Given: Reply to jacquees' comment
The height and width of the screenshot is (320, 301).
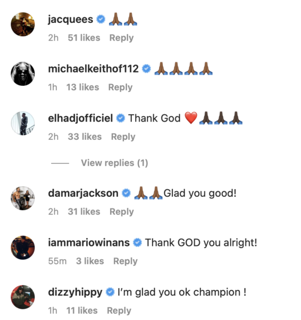Looking at the screenshot, I should click(121, 38).
